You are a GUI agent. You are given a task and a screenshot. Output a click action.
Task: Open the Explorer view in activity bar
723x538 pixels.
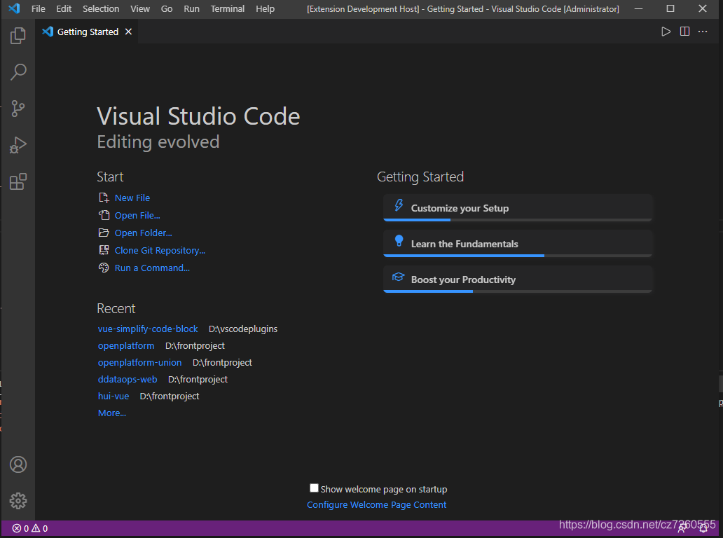[x=18, y=36]
